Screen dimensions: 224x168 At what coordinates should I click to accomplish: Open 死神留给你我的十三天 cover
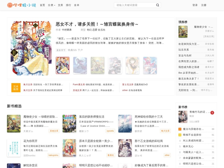(x=125, y=123)
